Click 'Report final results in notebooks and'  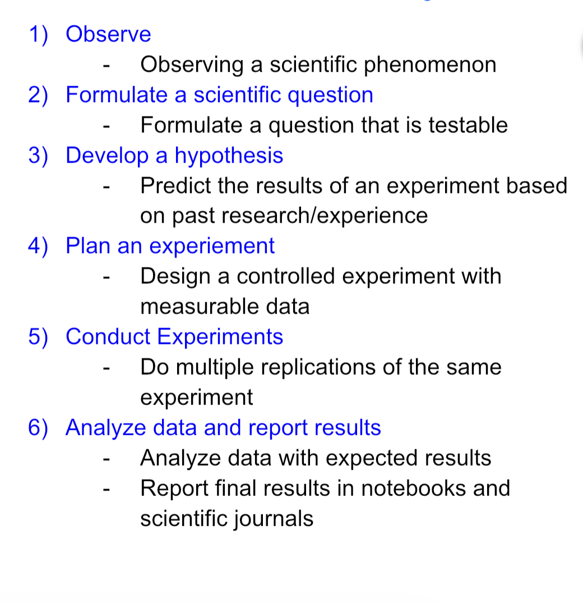coord(325,489)
